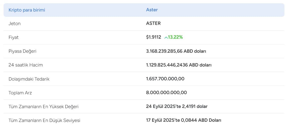Screen dimensions: 291x127
Task: Click the 13.22% change percentage
Action: click(x=175, y=37)
